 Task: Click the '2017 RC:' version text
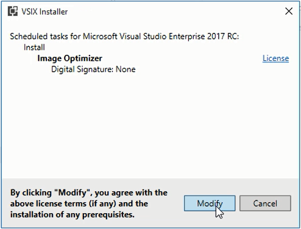(x=223, y=37)
